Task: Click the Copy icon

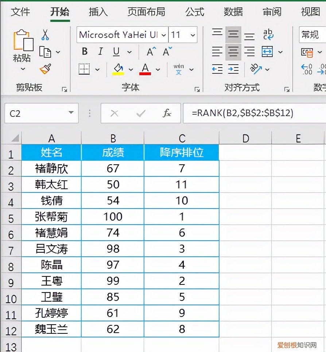Action: click(x=45, y=52)
